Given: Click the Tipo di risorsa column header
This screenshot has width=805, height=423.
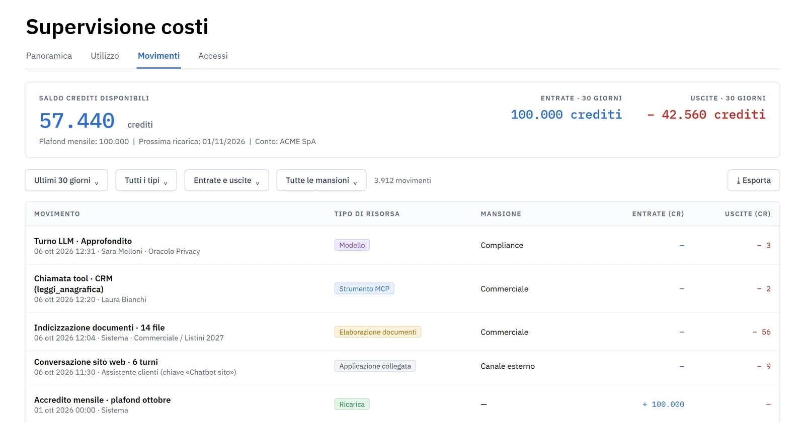Looking at the screenshot, I should point(367,214).
